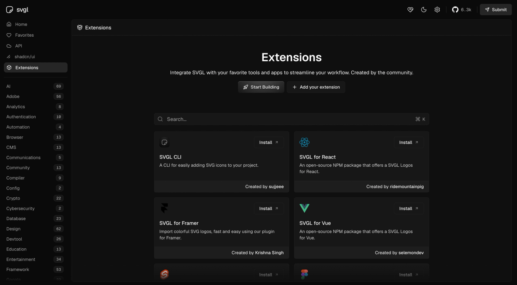
Task: Click the Figma logo icon
Action: click(x=304, y=274)
